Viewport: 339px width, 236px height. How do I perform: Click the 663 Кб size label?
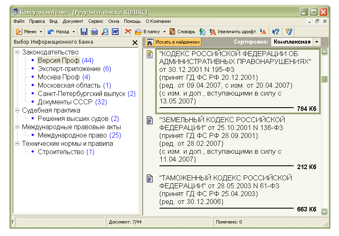click(307, 209)
